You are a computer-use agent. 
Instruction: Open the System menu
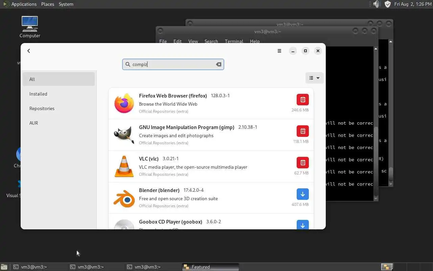pos(66,4)
